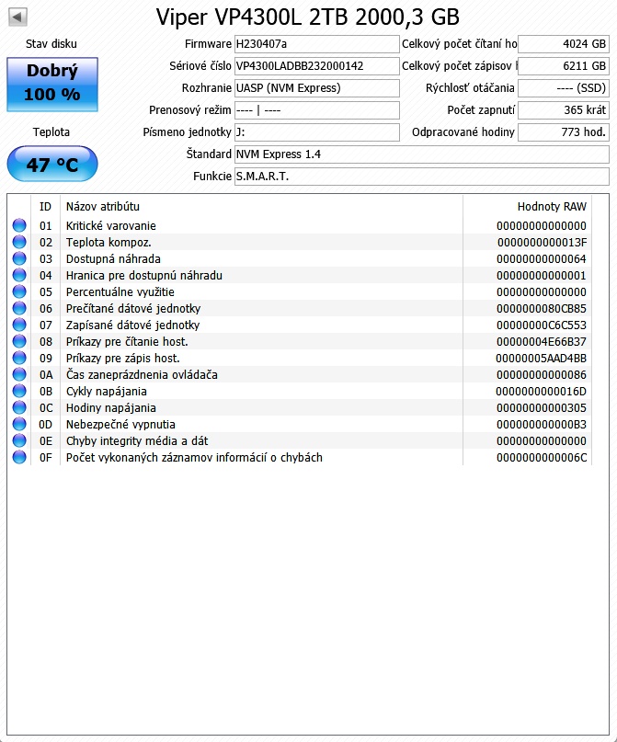Click the Písmeno jednotky field J:
The image size is (617, 742).
coord(317,132)
